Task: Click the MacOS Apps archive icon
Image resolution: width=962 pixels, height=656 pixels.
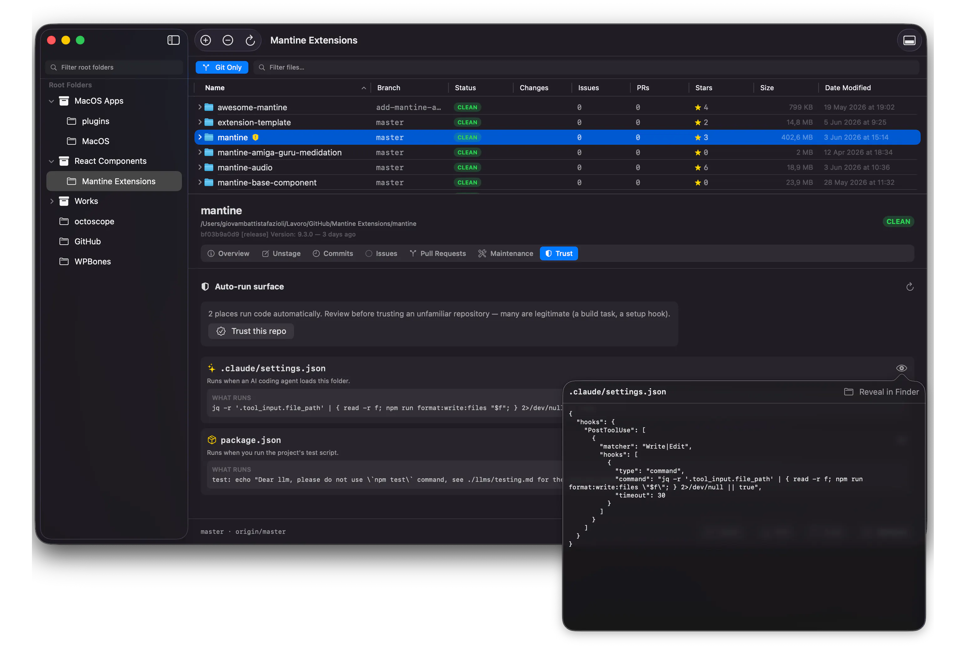Action: point(64,101)
